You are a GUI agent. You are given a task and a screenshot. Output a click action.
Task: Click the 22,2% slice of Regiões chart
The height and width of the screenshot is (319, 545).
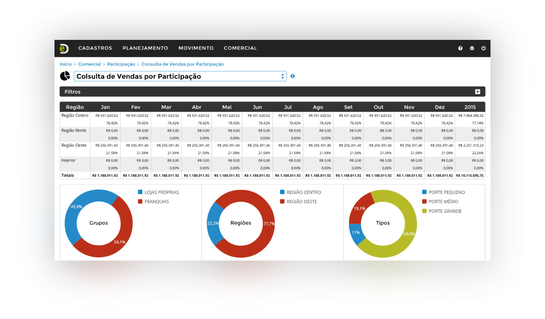pyautogui.click(x=213, y=223)
